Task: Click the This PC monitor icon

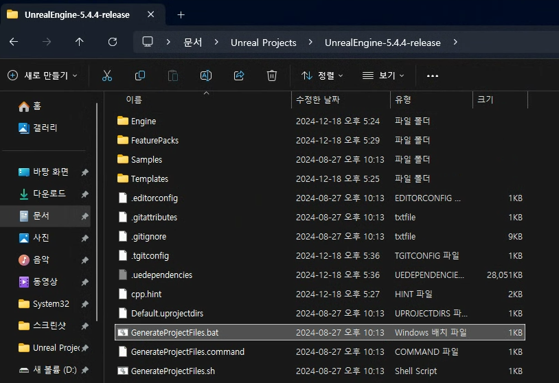Action: [148, 42]
